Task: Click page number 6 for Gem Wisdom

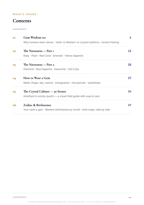Action: point(130,37)
